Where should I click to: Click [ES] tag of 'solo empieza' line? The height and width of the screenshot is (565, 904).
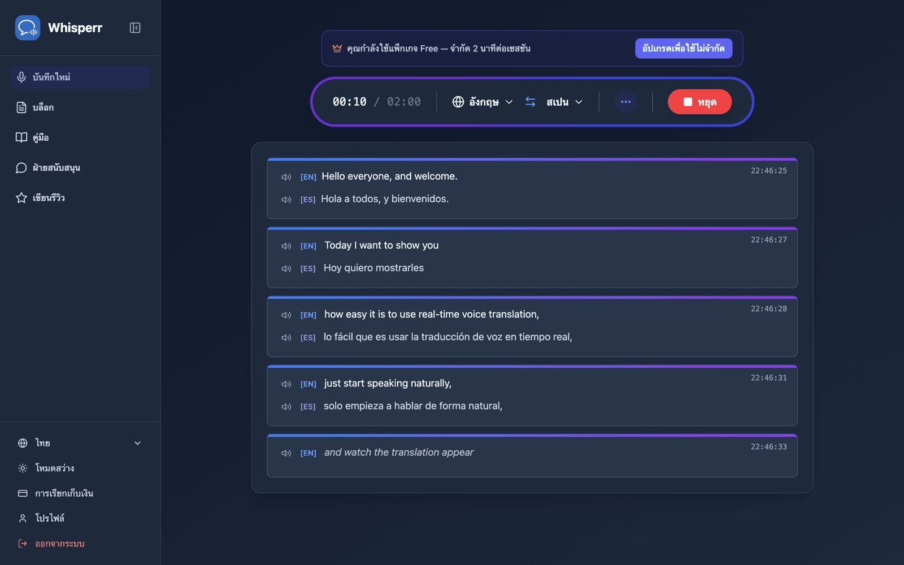pos(308,406)
